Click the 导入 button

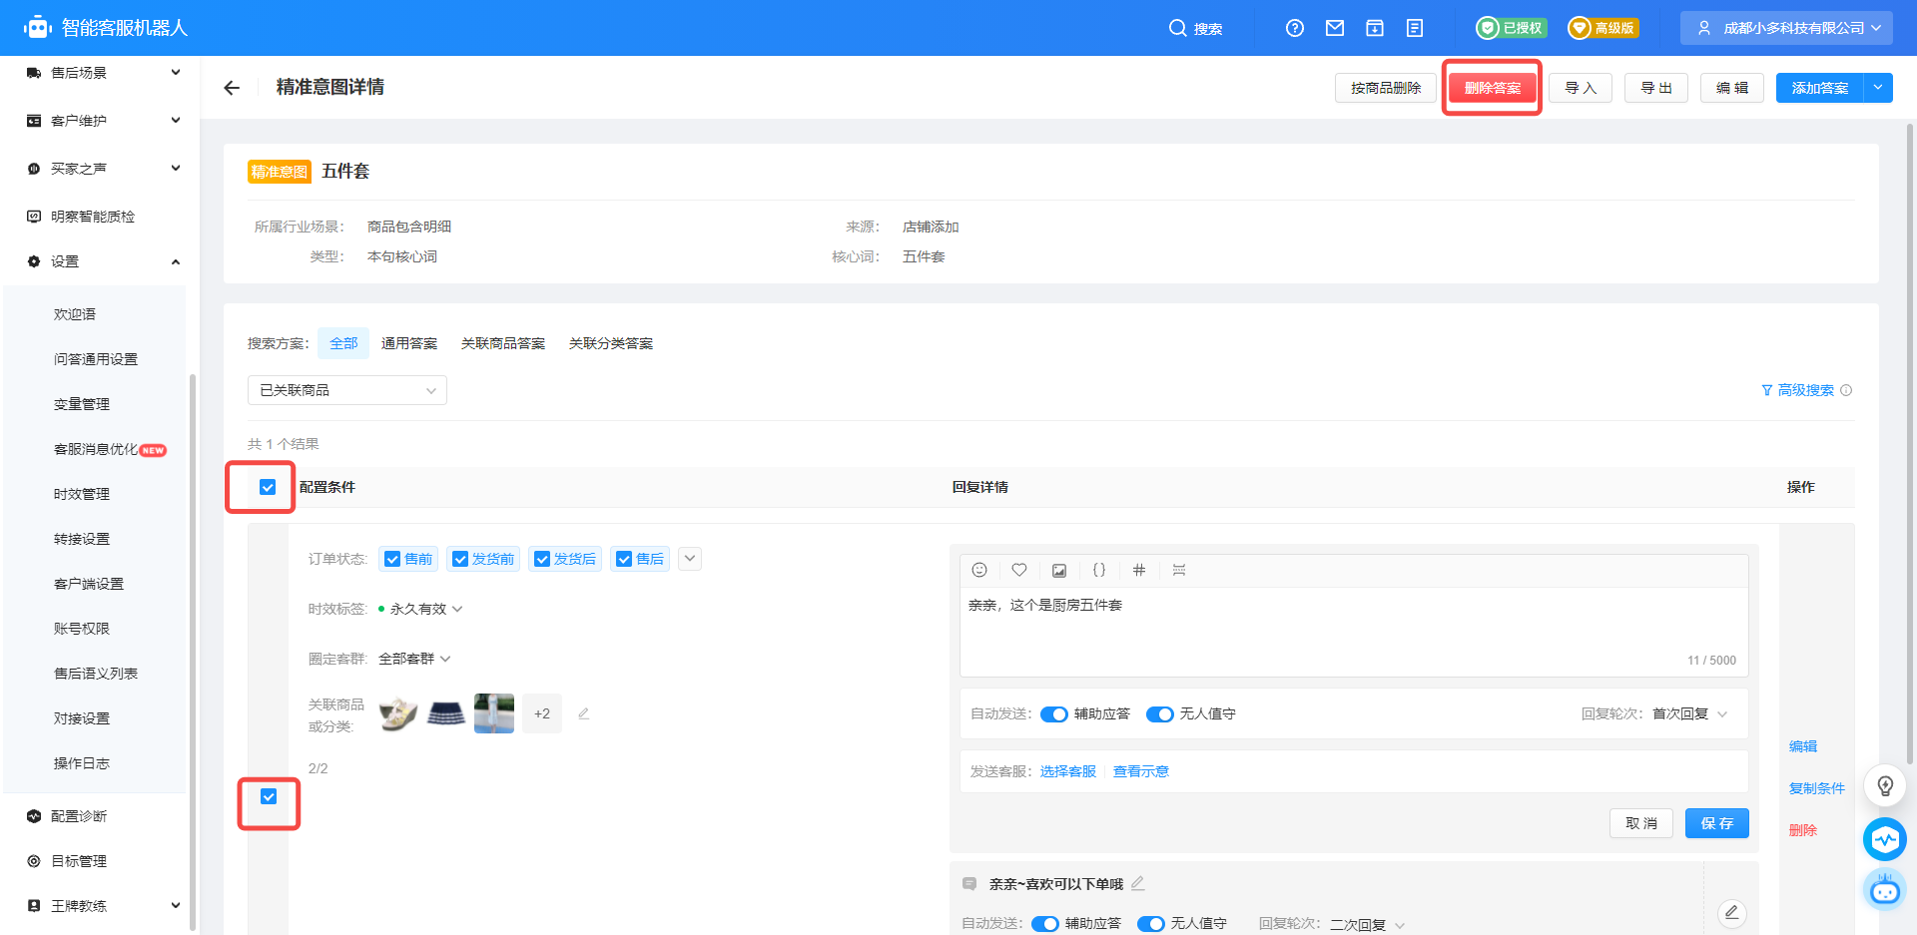[1581, 88]
